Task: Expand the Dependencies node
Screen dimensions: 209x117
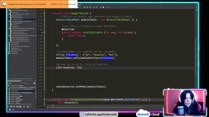Action: [x=8, y=48]
